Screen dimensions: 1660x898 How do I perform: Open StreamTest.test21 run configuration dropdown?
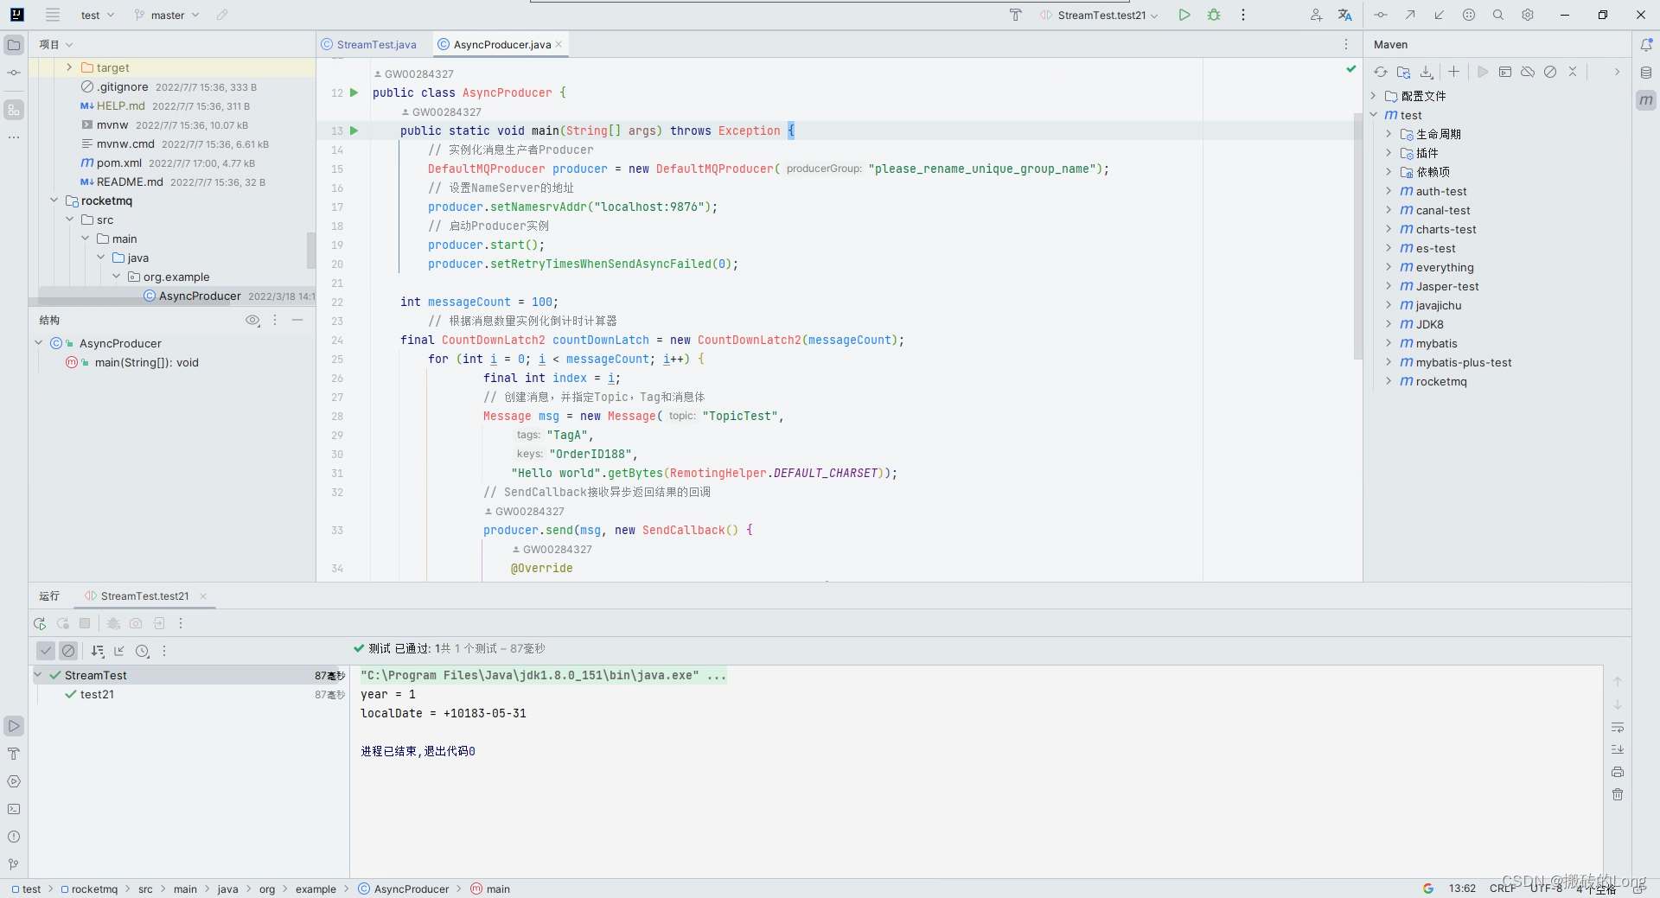tap(1098, 15)
